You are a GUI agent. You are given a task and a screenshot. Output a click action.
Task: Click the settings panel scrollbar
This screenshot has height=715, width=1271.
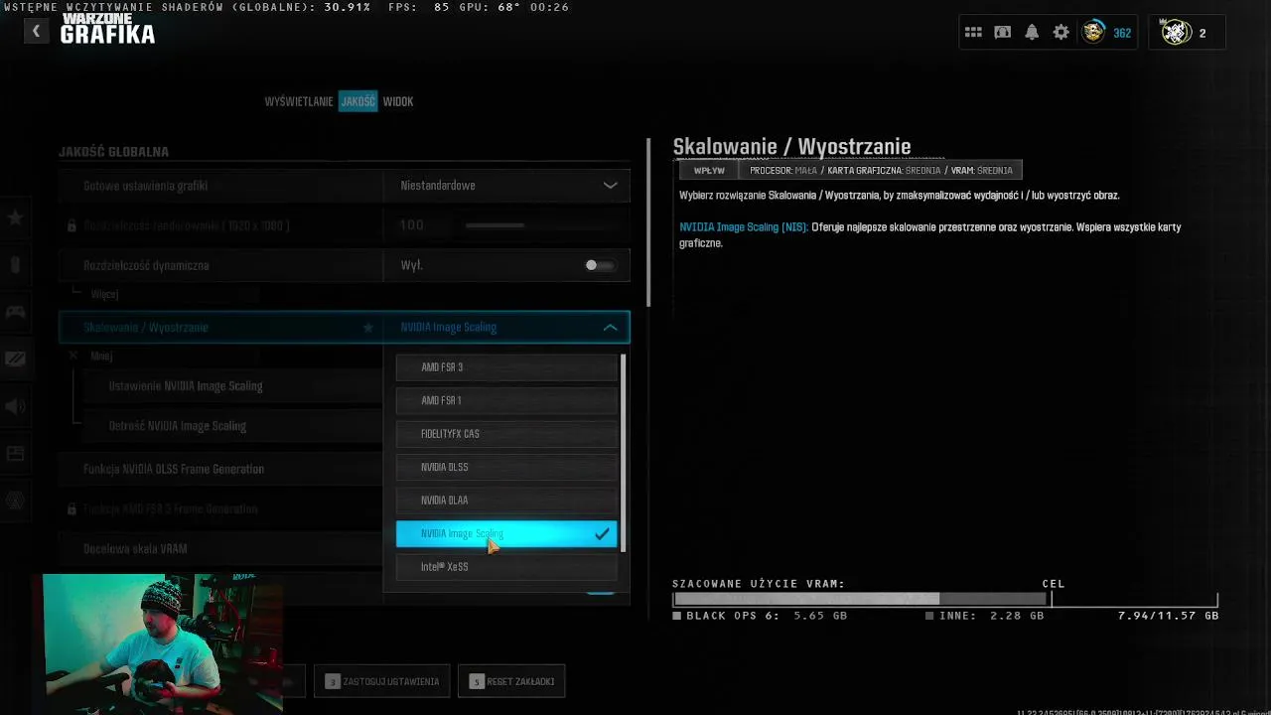(649, 223)
